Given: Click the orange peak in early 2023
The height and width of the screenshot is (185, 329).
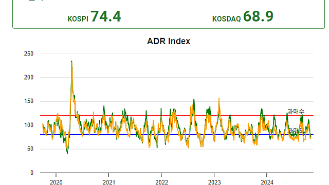Looking at the screenshot, I should tap(219, 98).
